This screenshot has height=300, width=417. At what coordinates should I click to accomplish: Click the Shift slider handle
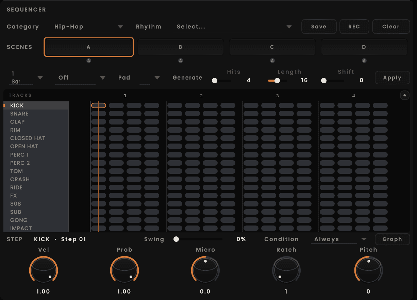(x=324, y=81)
